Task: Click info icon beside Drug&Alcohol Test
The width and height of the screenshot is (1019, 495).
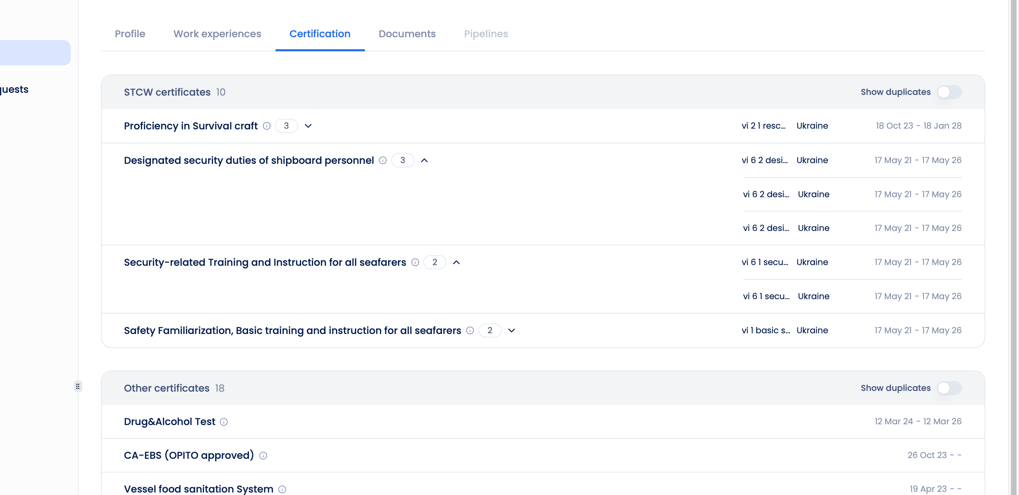Action: point(224,422)
